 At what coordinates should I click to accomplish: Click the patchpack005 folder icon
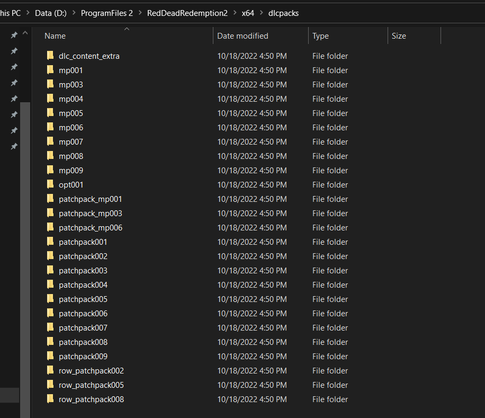tap(50, 299)
